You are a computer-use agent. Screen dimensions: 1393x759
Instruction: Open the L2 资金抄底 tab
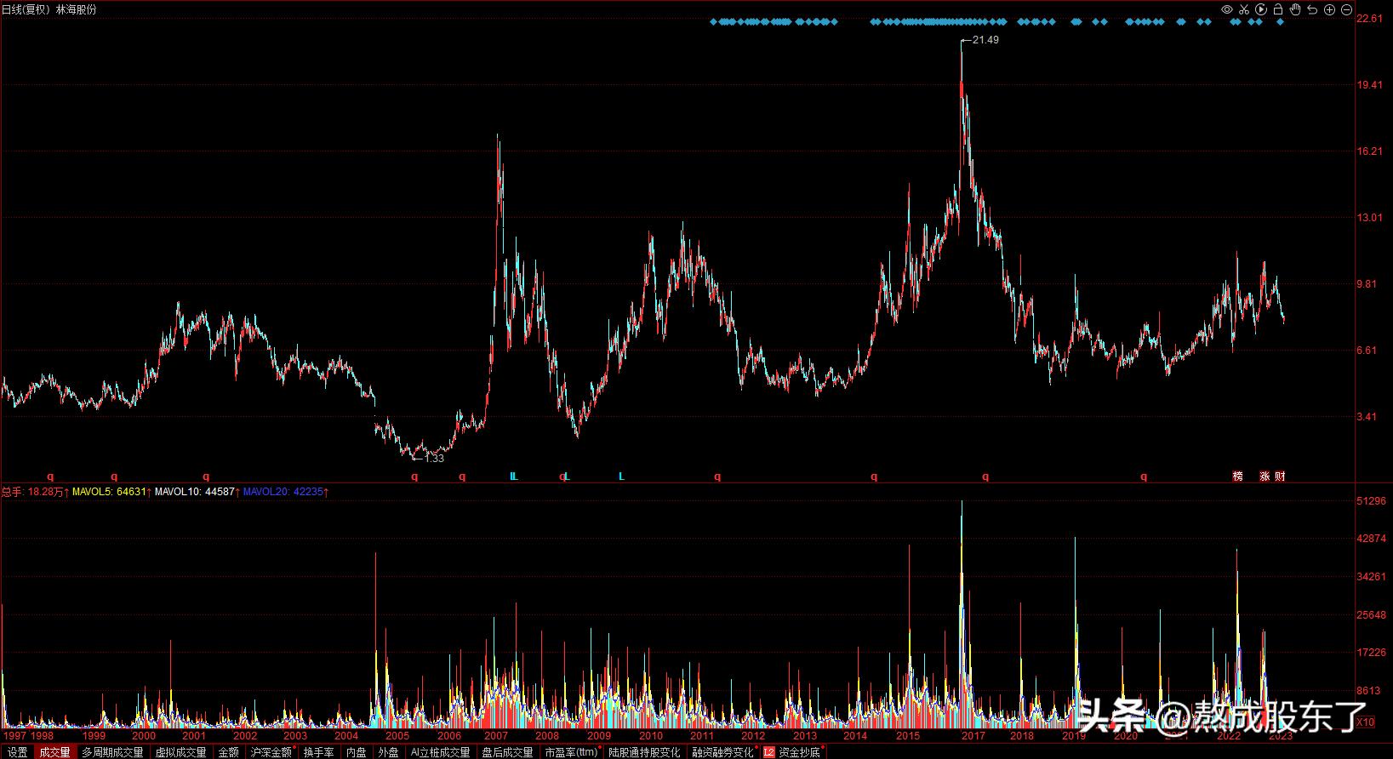tap(792, 752)
